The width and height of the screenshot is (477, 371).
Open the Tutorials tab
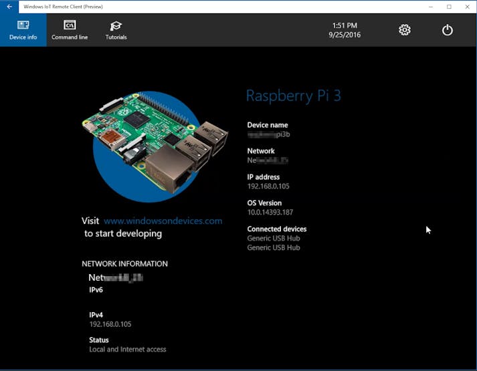(116, 30)
